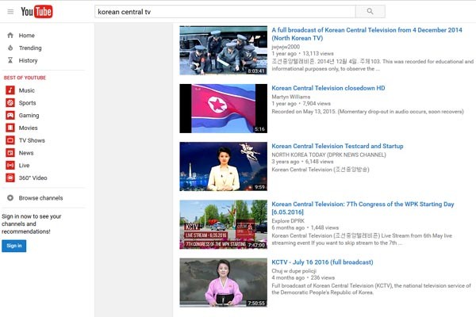Open 'Korean Central Television closedown HD' title
The width and height of the screenshot is (476, 317).
(328, 88)
